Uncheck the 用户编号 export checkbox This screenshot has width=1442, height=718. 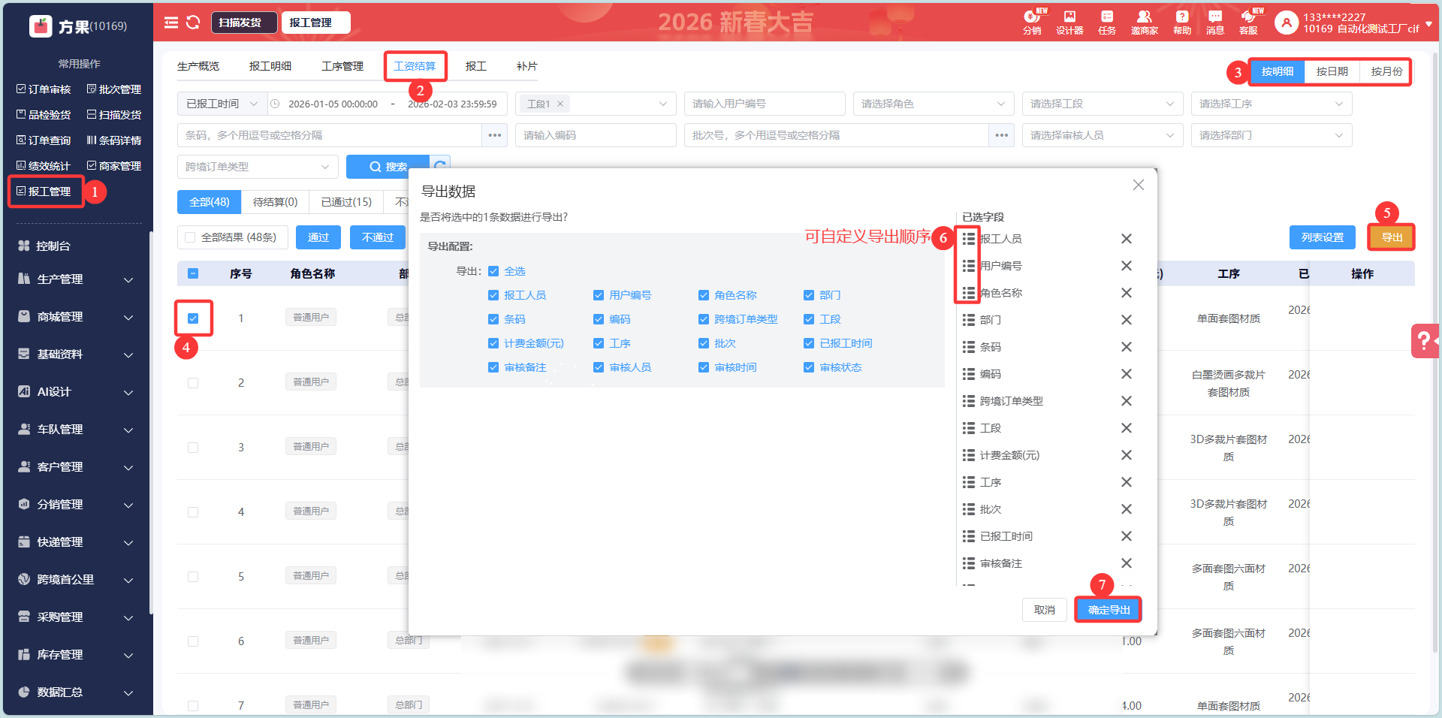click(x=599, y=295)
